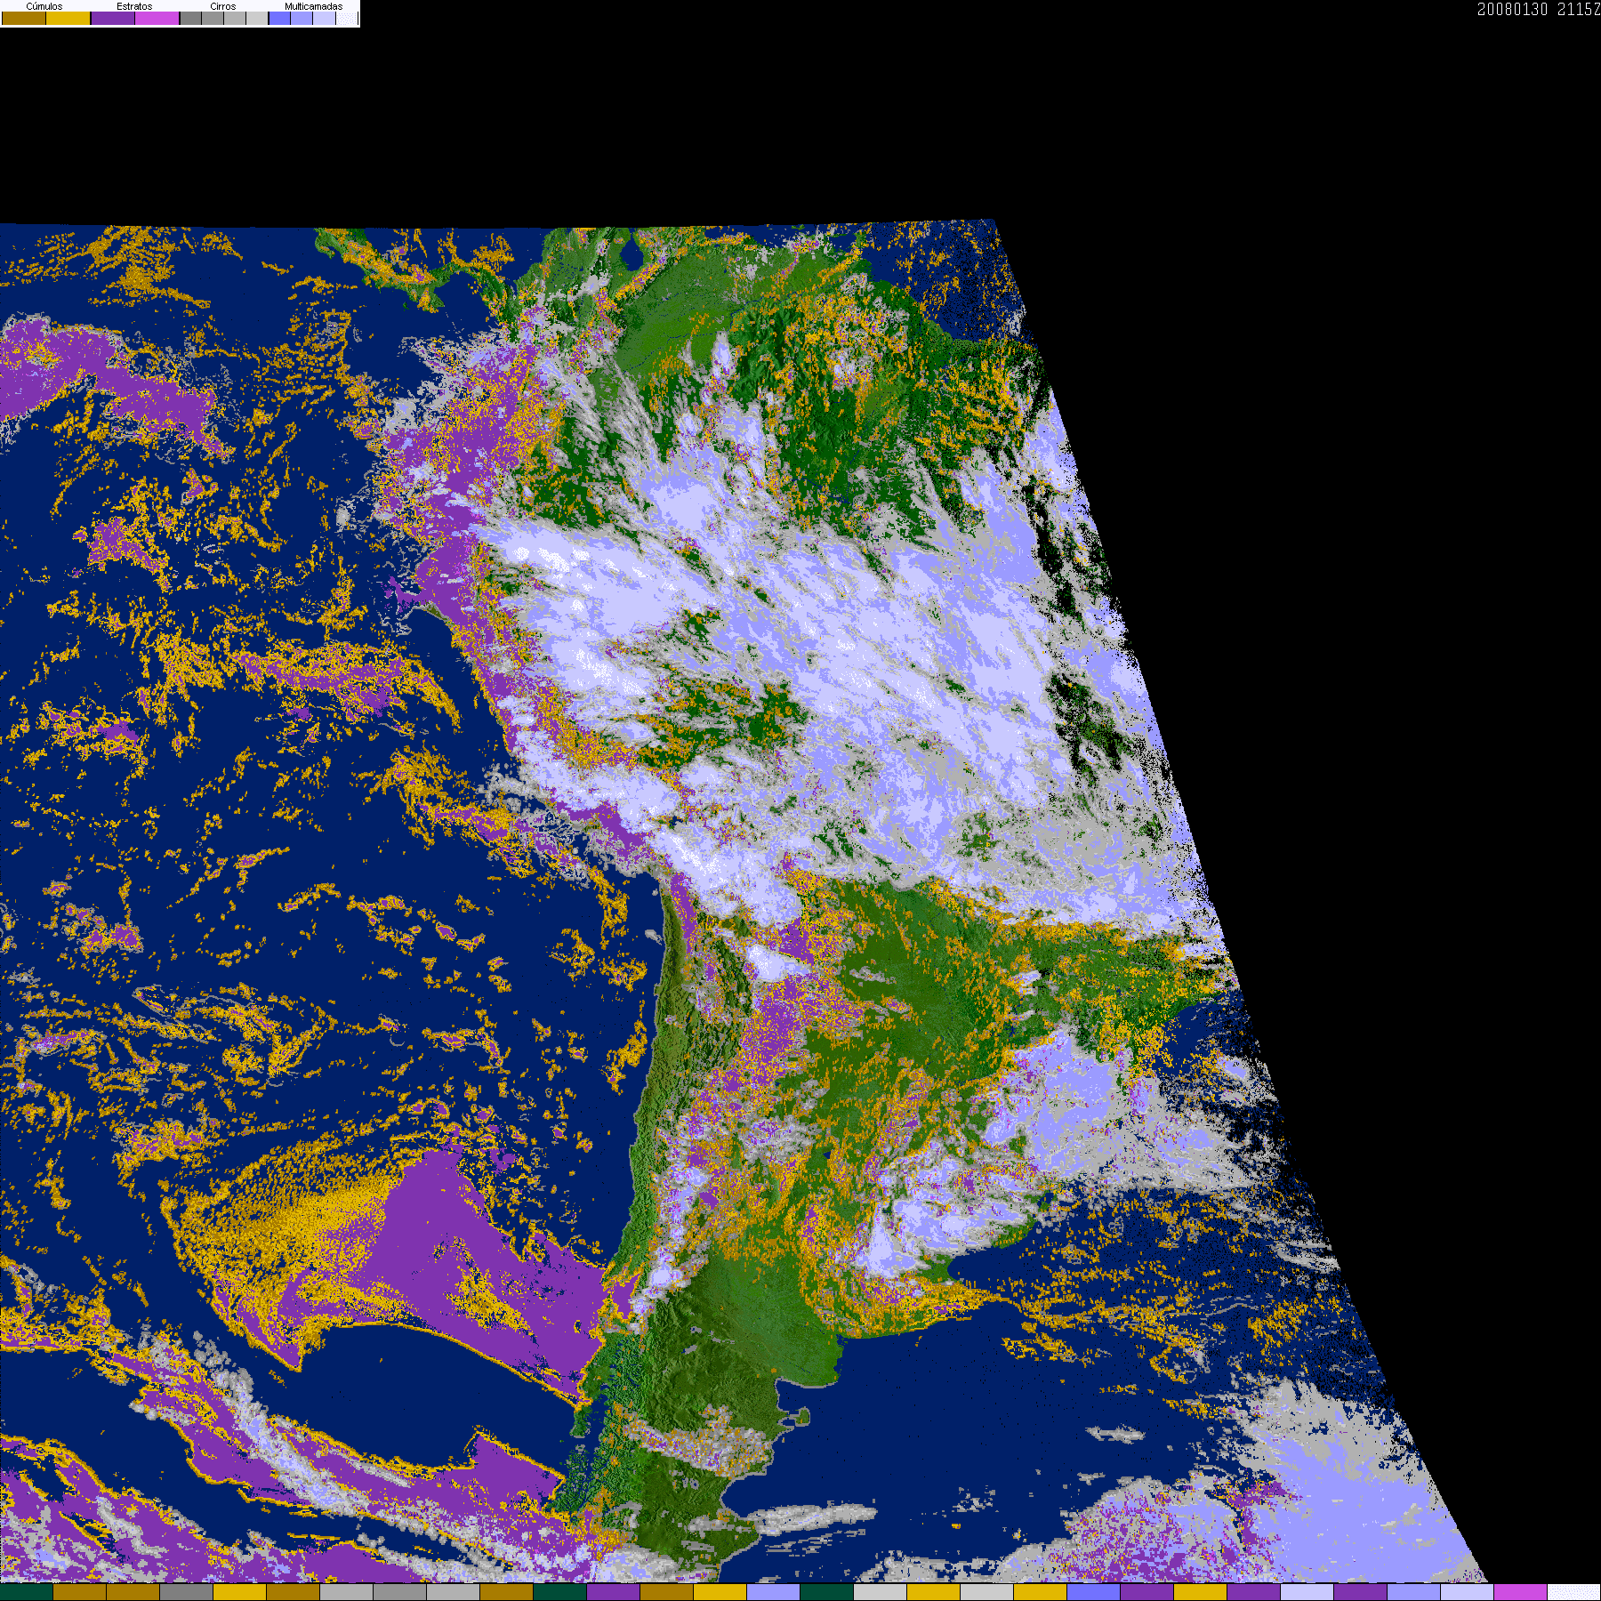Viewport: 1601px width, 1601px height.
Task: Click the palest lavender Multicamadas legend swatch
Action: click(x=324, y=18)
